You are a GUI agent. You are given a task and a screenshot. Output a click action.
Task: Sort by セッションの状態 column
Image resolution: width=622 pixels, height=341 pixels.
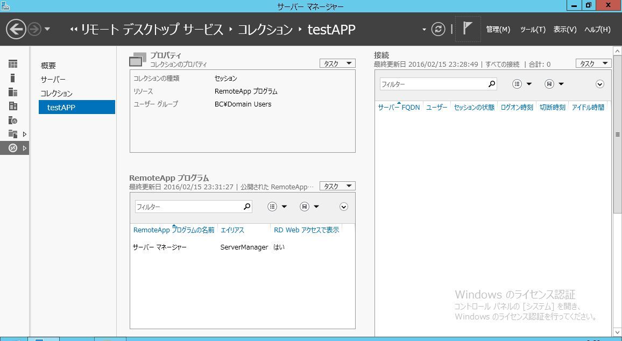click(474, 107)
